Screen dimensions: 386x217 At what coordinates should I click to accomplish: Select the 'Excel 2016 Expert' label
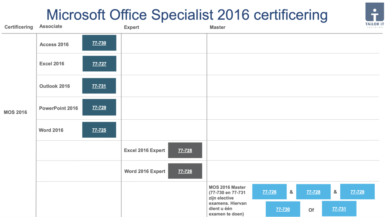click(144, 150)
